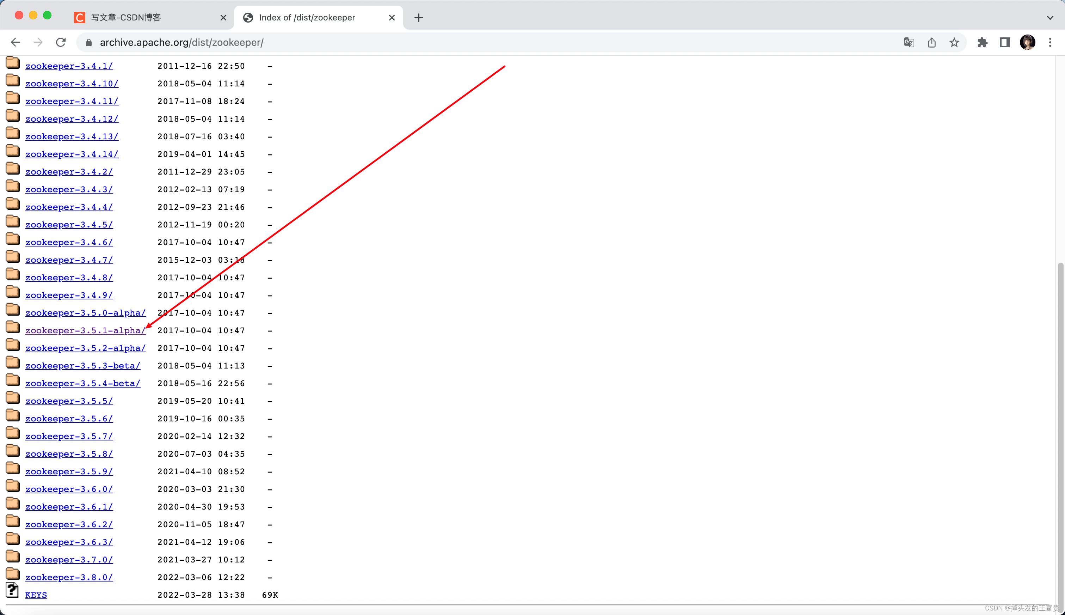Click the browser back arrow

[x=16, y=42]
